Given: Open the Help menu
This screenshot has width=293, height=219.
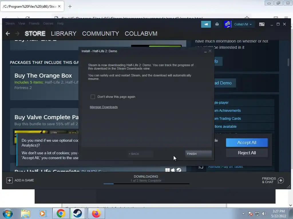Looking at the screenshot, I should [60, 23].
